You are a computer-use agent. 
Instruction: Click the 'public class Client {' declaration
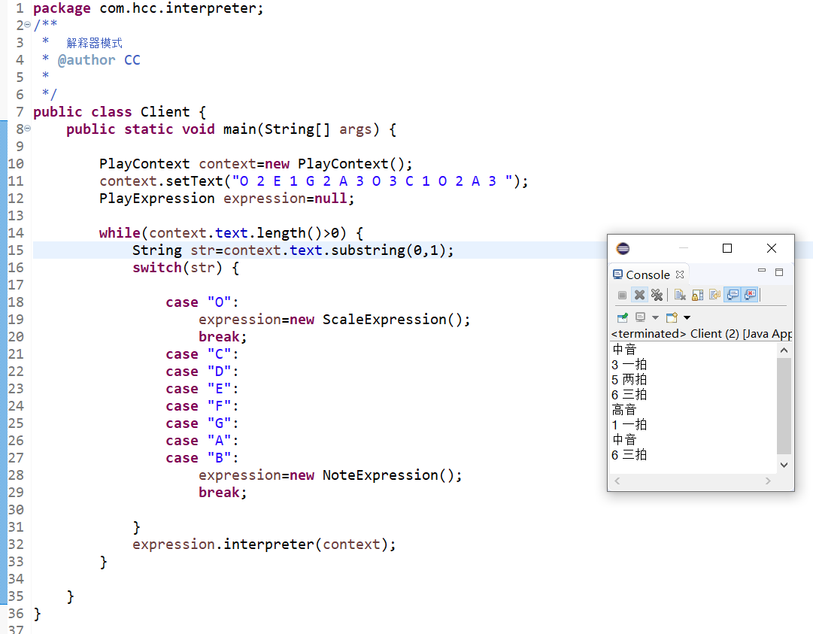click(x=120, y=112)
